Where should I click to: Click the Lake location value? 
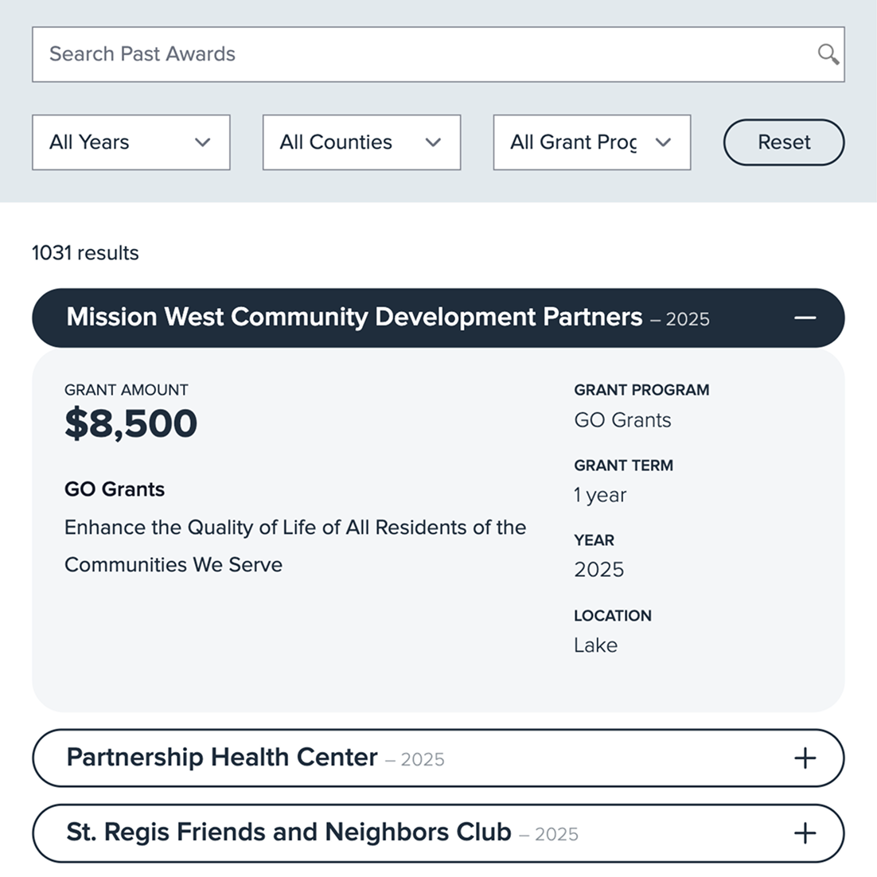(x=595, y=645)
